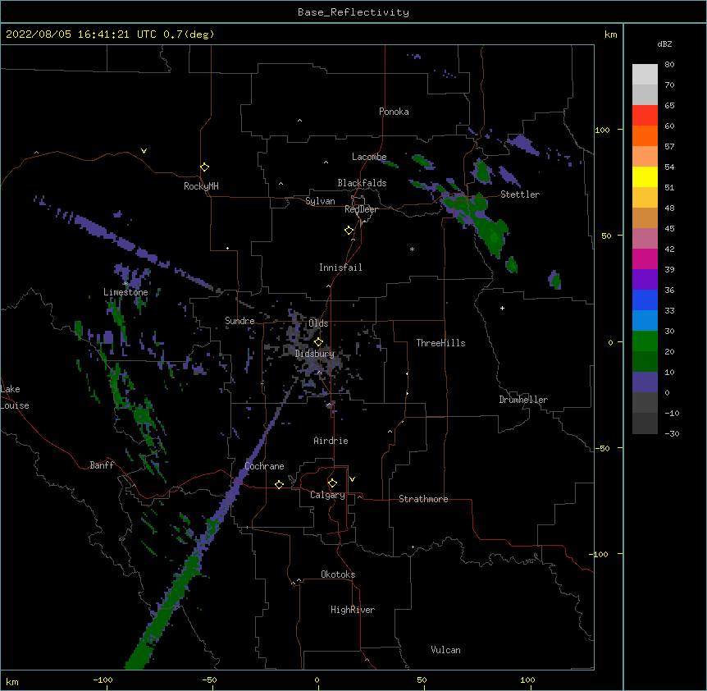Click the Cochrane city label
This screenshot has width=707, height=691.
(264, 466)
